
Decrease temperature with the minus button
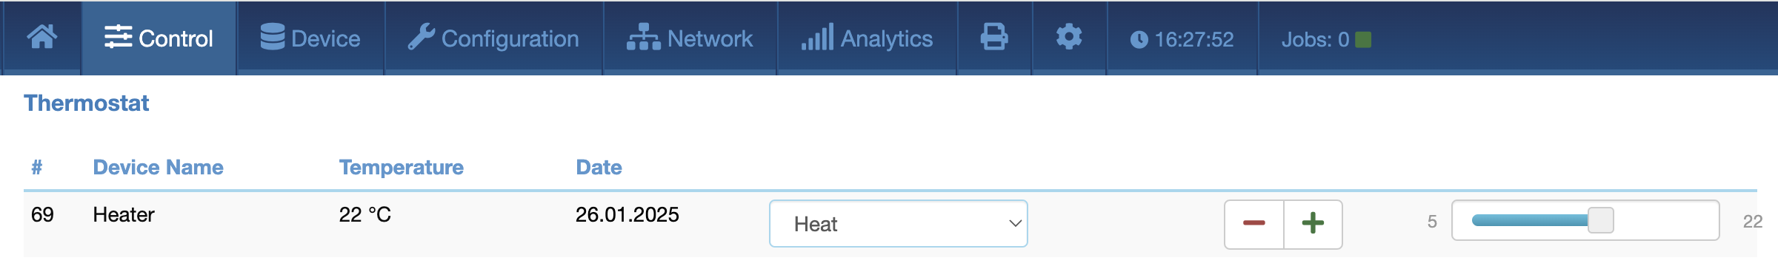(1254, 224)
